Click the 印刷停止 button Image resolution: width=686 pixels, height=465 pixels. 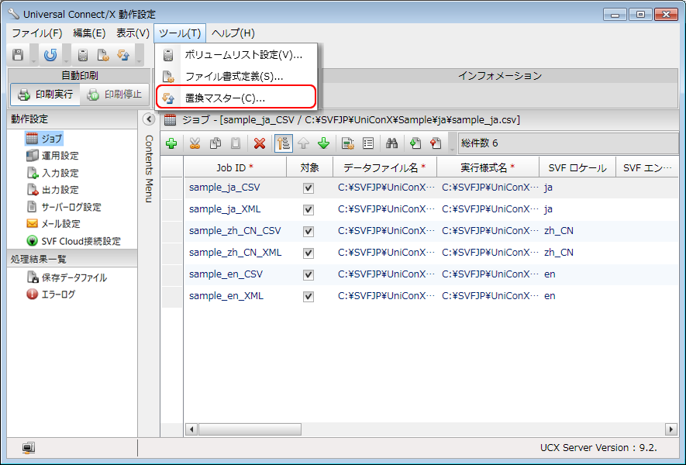click(115, 94)
